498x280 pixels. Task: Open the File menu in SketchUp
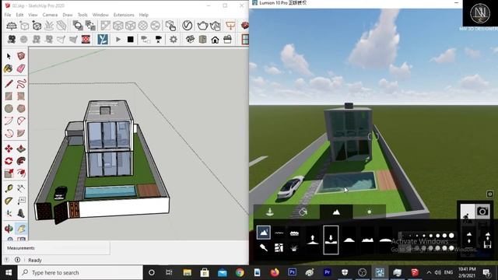[x=8, y=15]
